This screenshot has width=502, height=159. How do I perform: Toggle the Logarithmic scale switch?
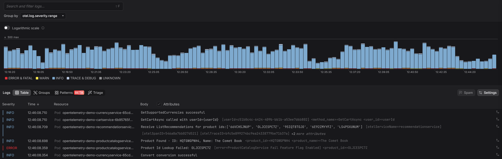[x=7, y=28]
